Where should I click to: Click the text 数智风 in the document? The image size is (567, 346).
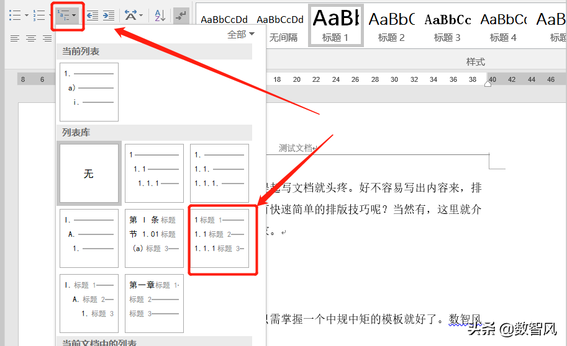[x=465, y=319]
